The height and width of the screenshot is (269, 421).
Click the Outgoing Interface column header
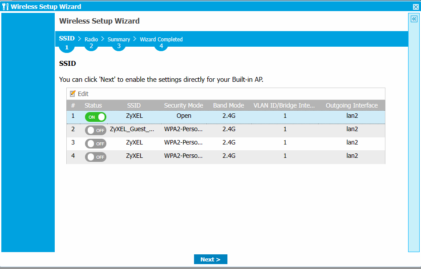pos(352,105)
